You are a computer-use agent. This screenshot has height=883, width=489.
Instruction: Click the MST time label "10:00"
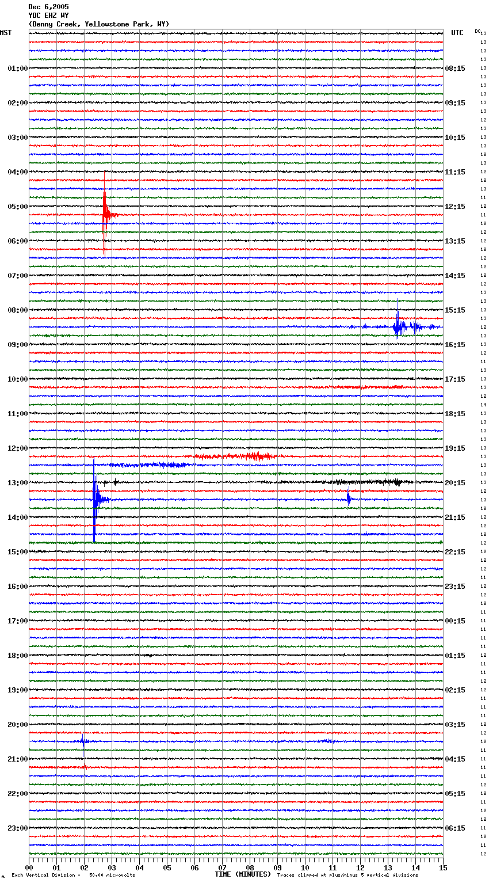click(x=18, y=379)
